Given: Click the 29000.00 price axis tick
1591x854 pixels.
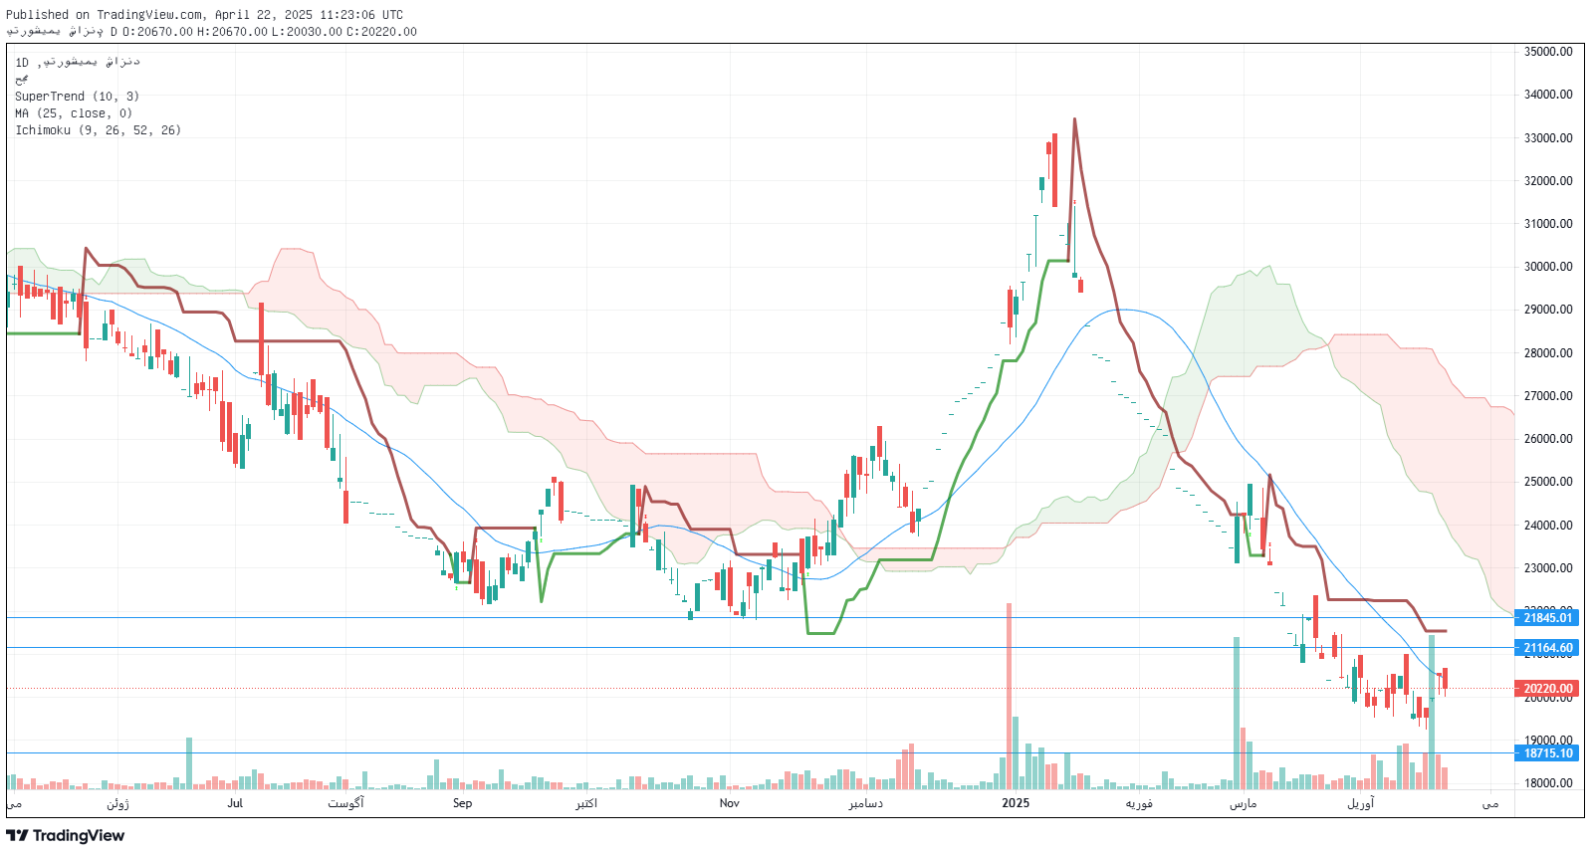Looking at the screenshot, I should tap(1548, 310).
